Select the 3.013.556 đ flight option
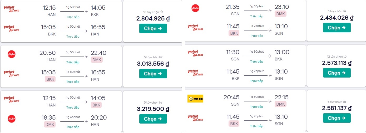366x133 pixels. (153, 74)
